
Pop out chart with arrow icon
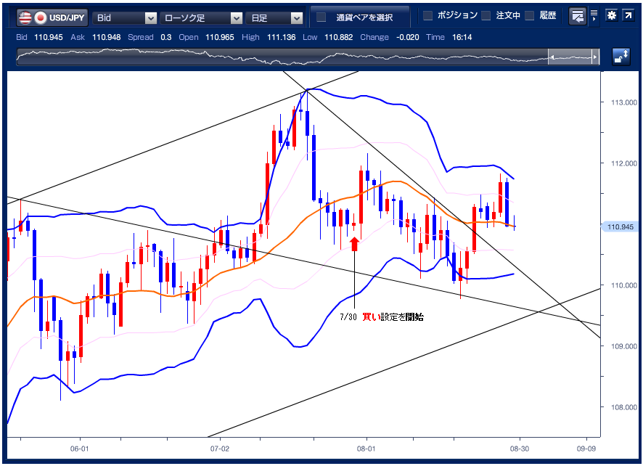628,15
